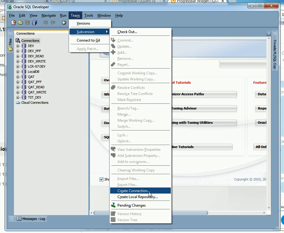
Task: Switch to Progressbar Widget browser tab
Action: (x=198, y=1)
